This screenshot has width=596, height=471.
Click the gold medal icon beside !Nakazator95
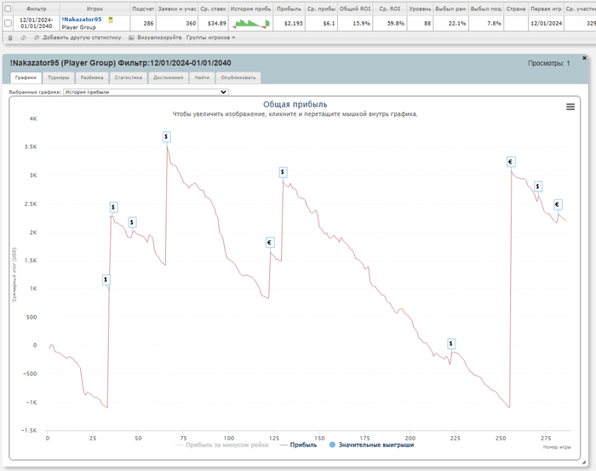pyautogui.click(x=111, y=20)
